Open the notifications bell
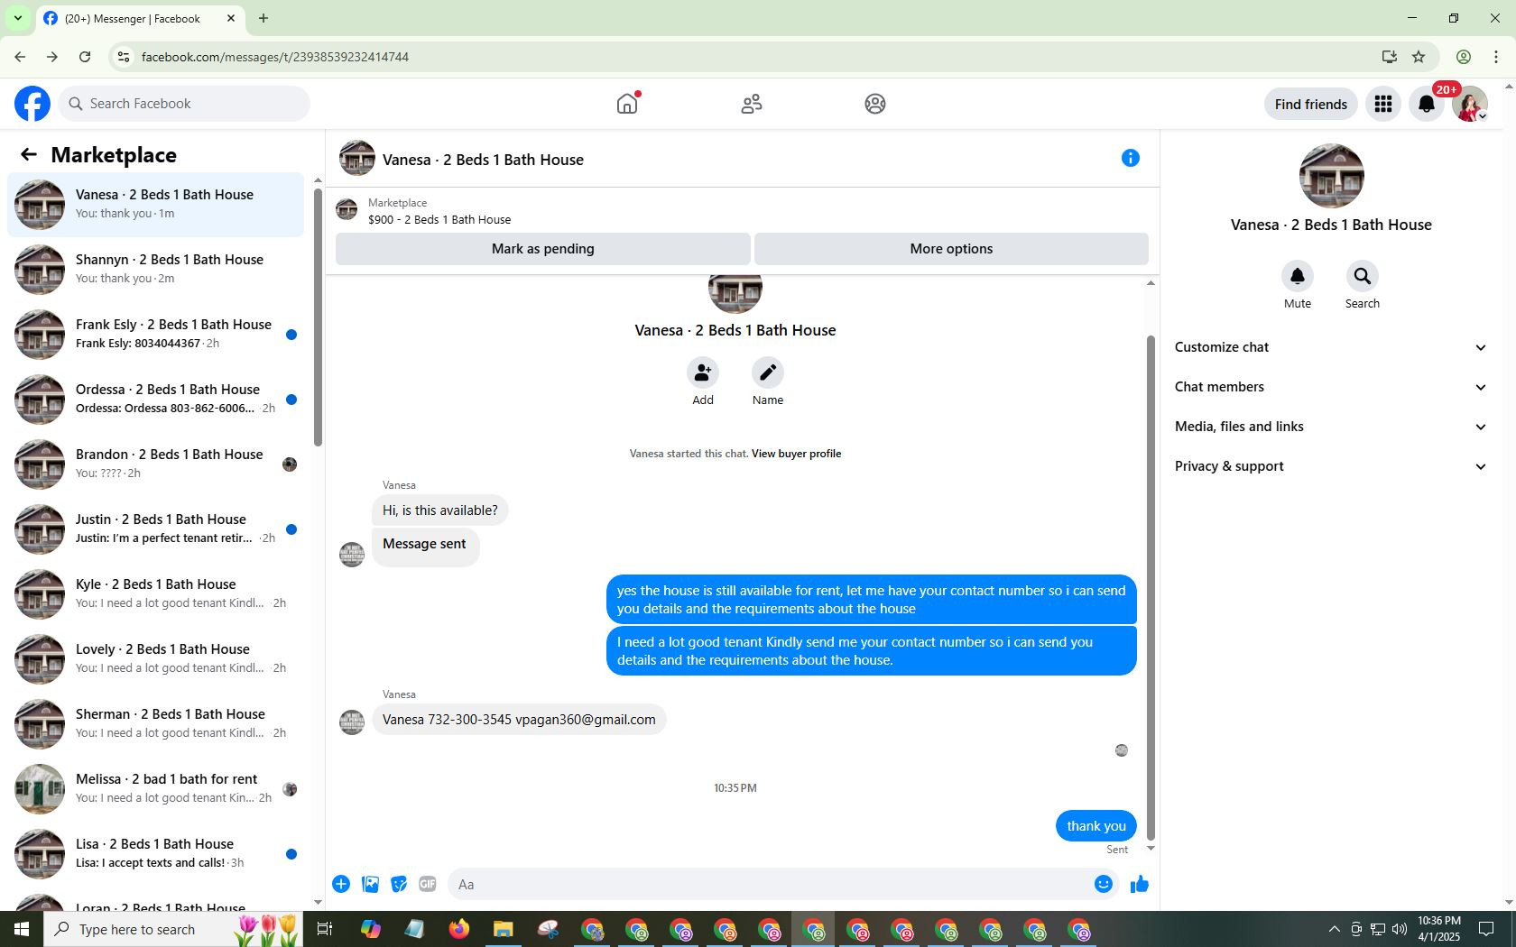 tap(1427, 104)
